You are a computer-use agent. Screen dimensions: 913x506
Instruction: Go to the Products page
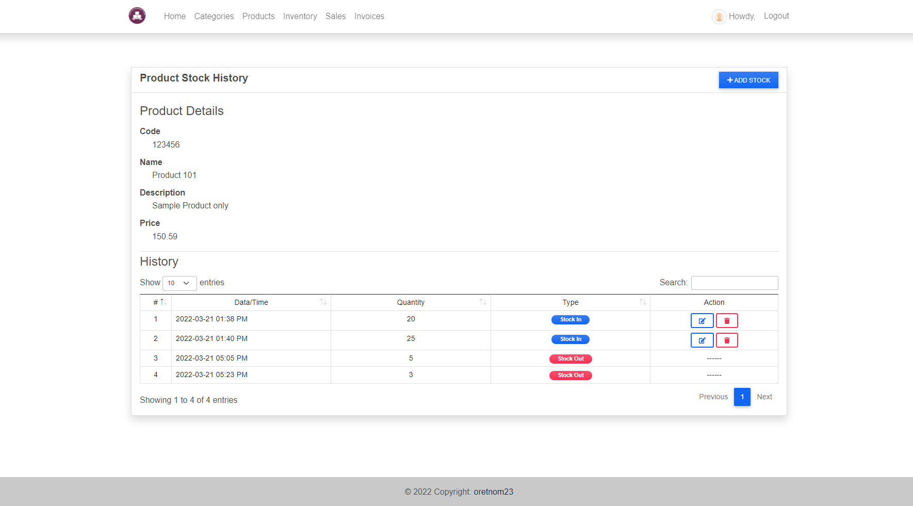pyautogui.click(x=258, y=16)
